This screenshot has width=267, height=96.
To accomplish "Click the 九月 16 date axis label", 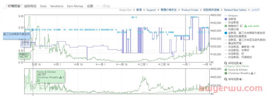I will click(x=36, y=64).
